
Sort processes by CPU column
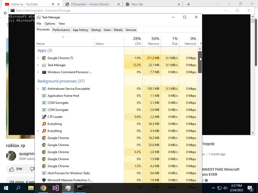click(133, 41)
